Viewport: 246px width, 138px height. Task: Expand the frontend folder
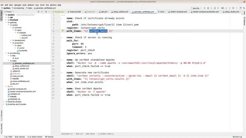[x=6, y=20]
